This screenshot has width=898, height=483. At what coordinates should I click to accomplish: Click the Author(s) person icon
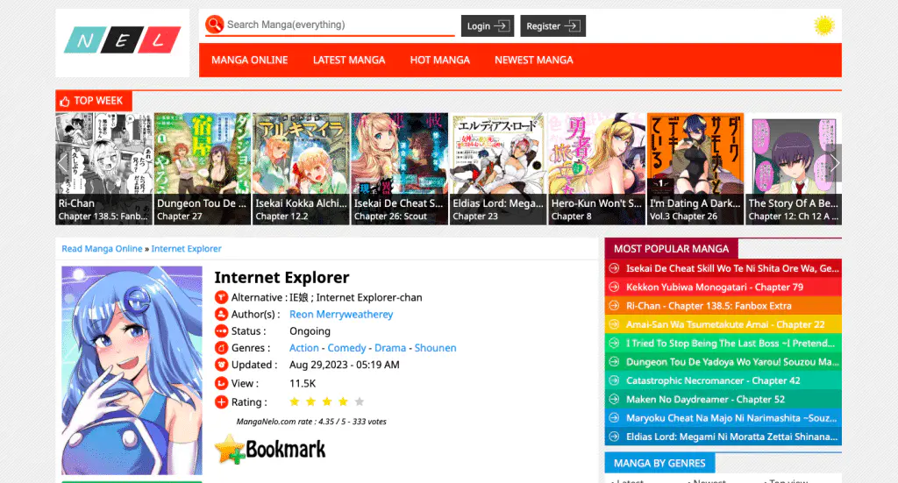click(x=221, y=314)
